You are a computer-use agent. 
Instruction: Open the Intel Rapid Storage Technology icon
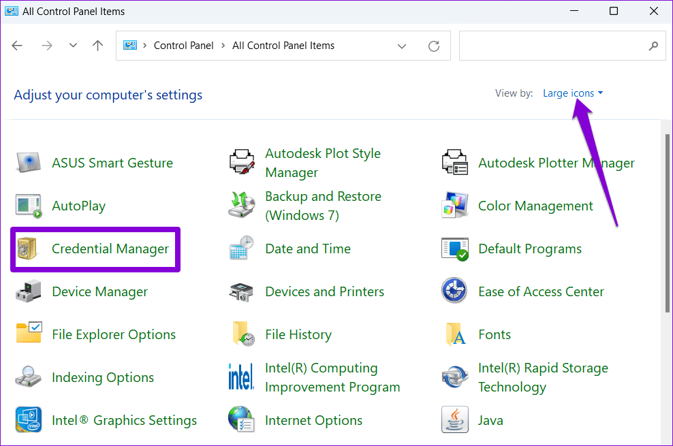pos(454,377)
